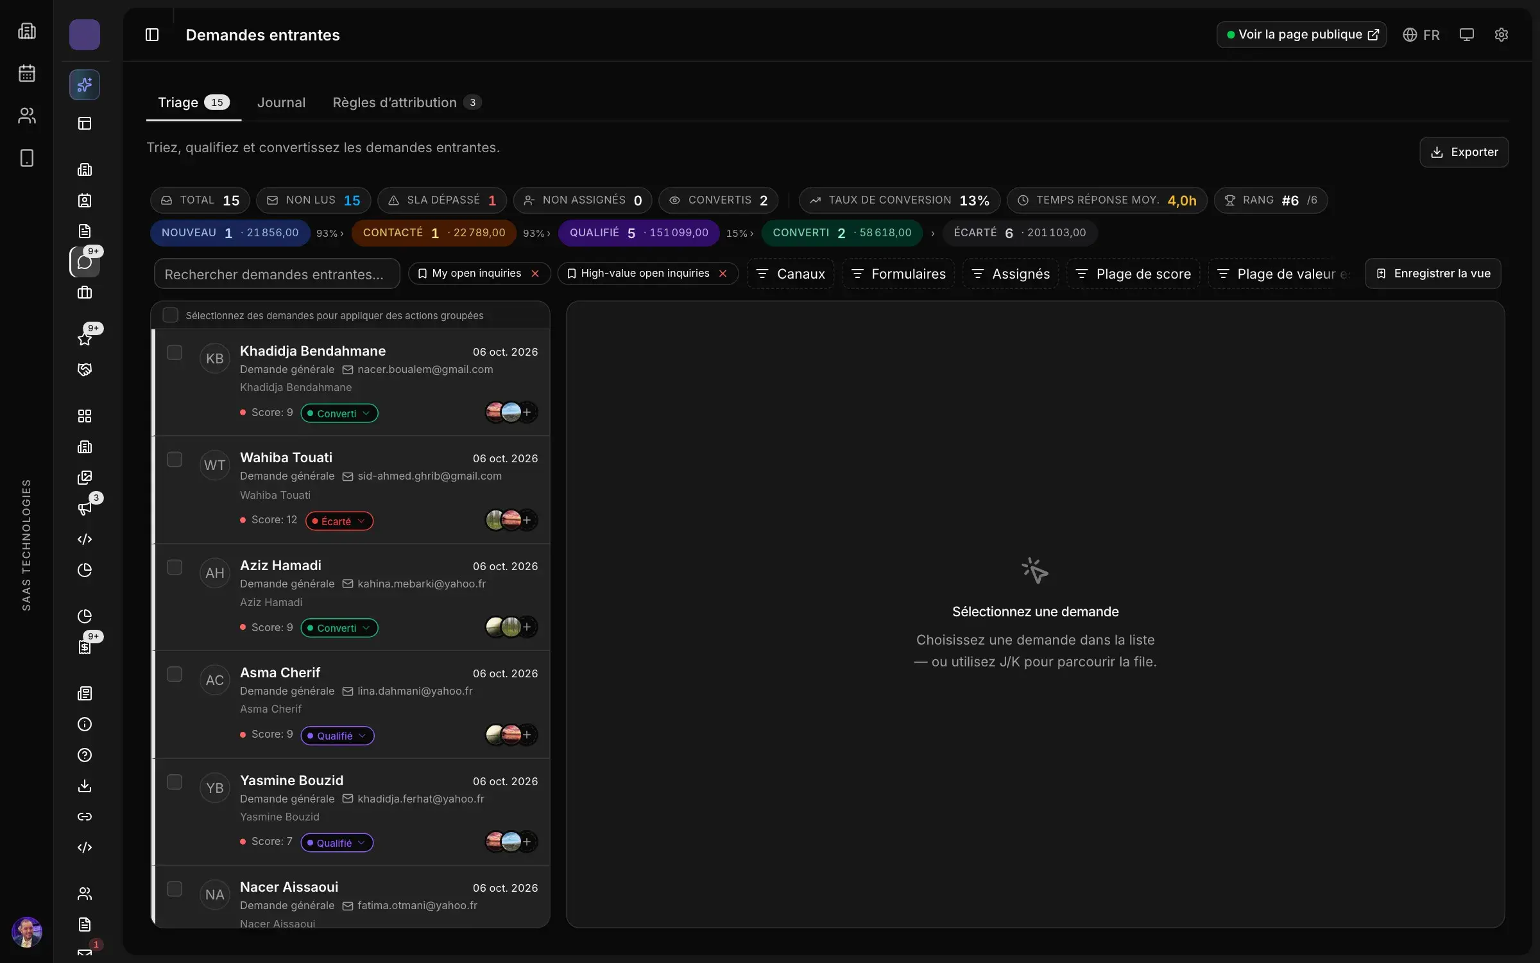Click the sparkles AI icon in sidebar
Viewport: 1540px width, 963px height.
(x=85, y=85)
